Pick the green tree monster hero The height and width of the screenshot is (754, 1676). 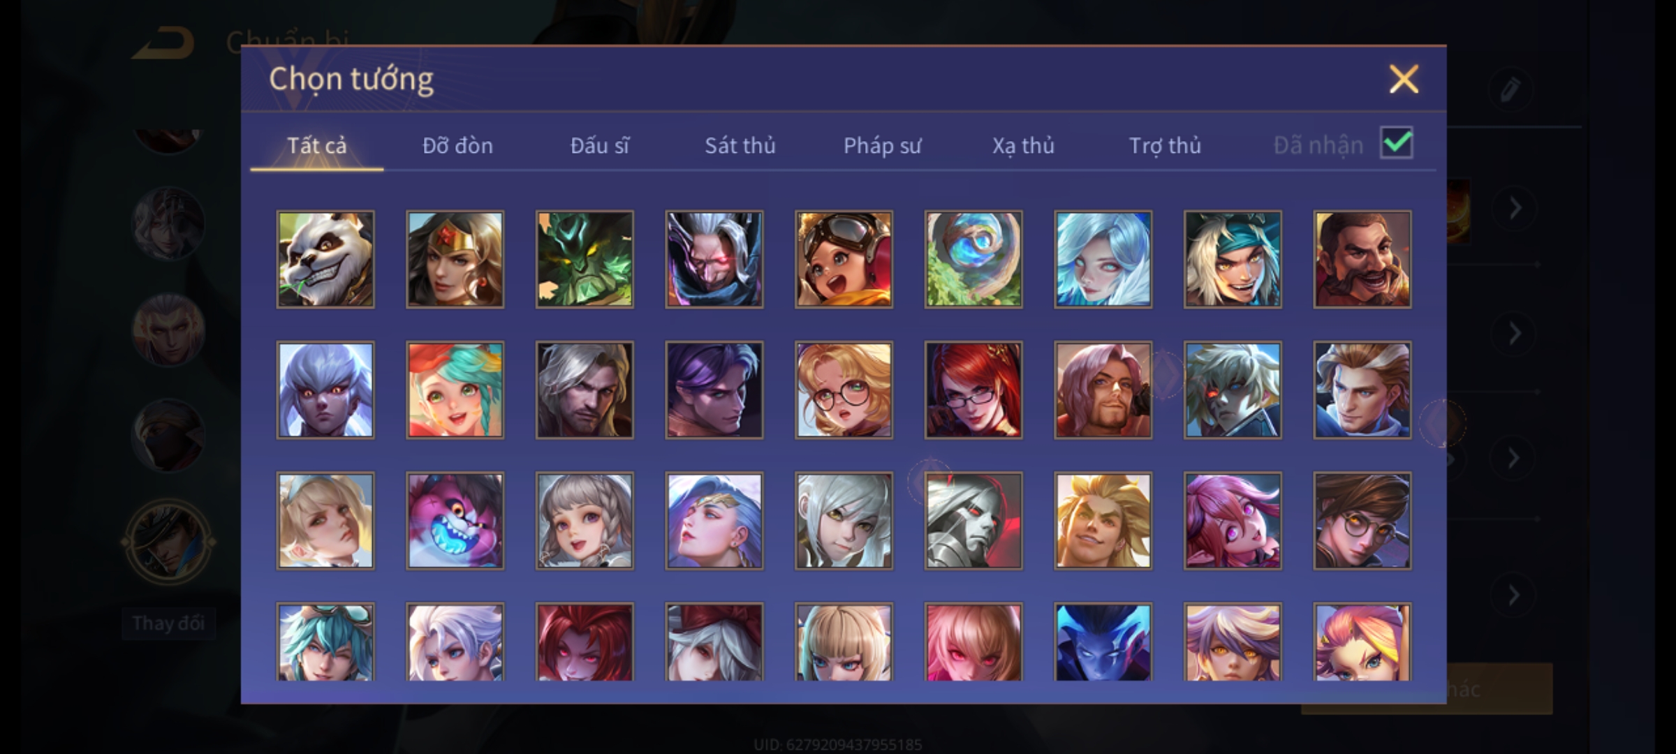click(585, 260)
